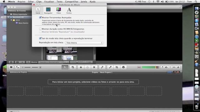The height and width of the screenshot is (112, 200).
Task: Mark selection as favorite with the filled star
Action: click(x=81, y=67)
